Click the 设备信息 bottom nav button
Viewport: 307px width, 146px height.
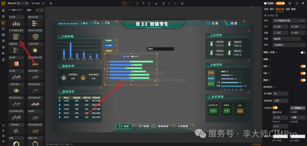pos(163,126)
